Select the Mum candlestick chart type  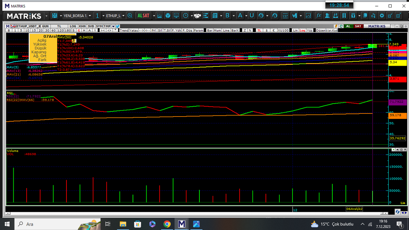click(217, 30)
